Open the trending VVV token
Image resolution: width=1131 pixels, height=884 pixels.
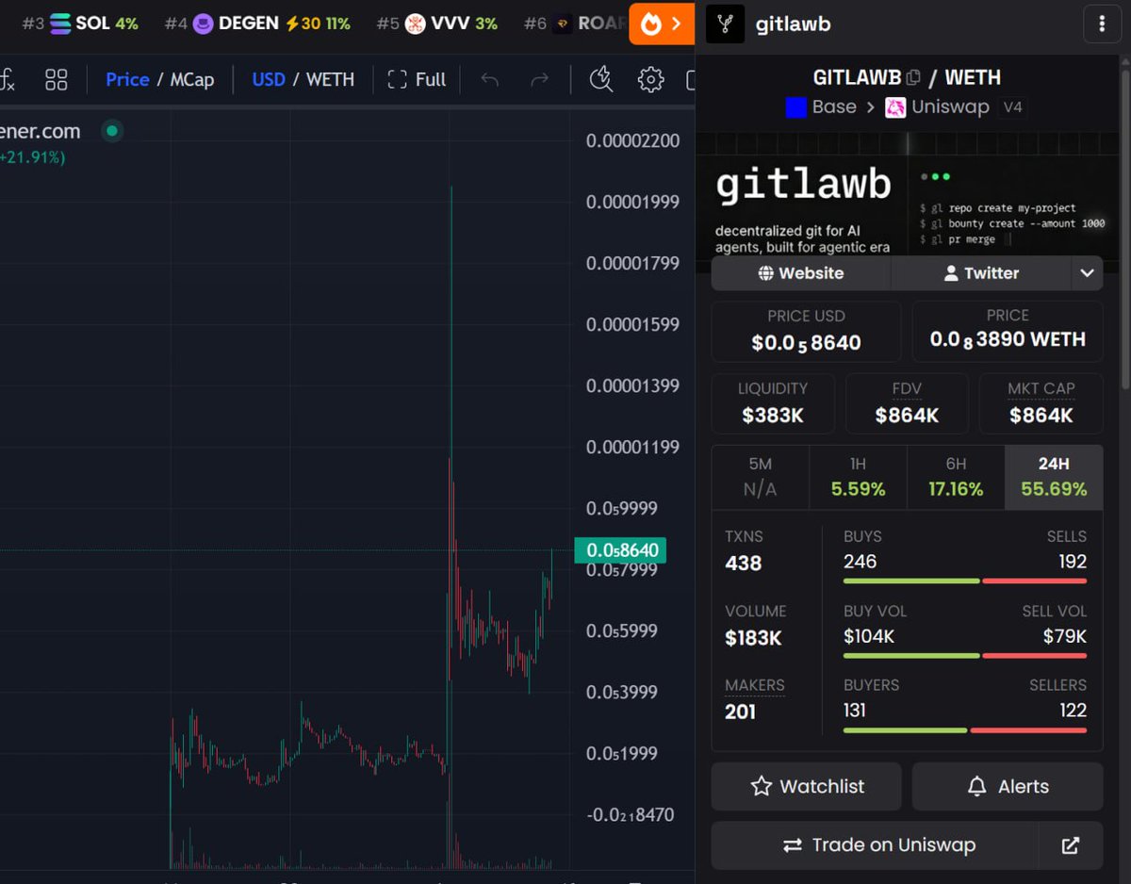click(436, 24)
